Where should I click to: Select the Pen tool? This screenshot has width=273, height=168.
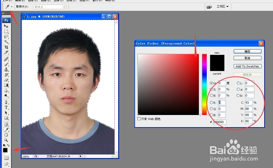coord(6,102)
